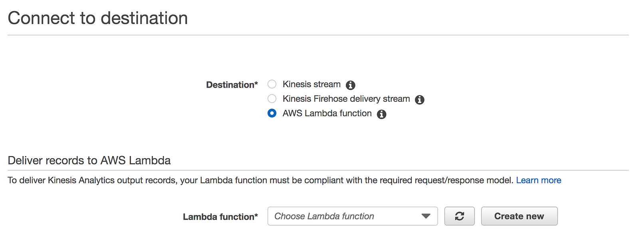Screen dimensions: 639x242
Task: Click the "Deliver records to AWS Lambda" heading
Action: click(89, 160)
